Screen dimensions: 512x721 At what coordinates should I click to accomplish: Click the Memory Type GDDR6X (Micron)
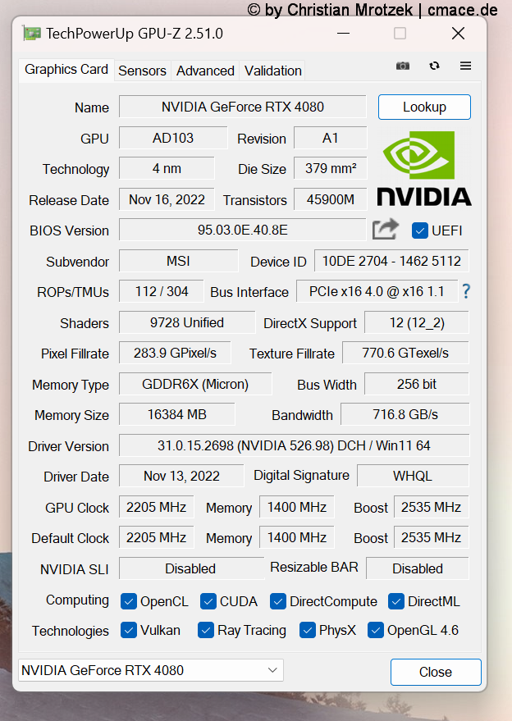tap(195, 384)
